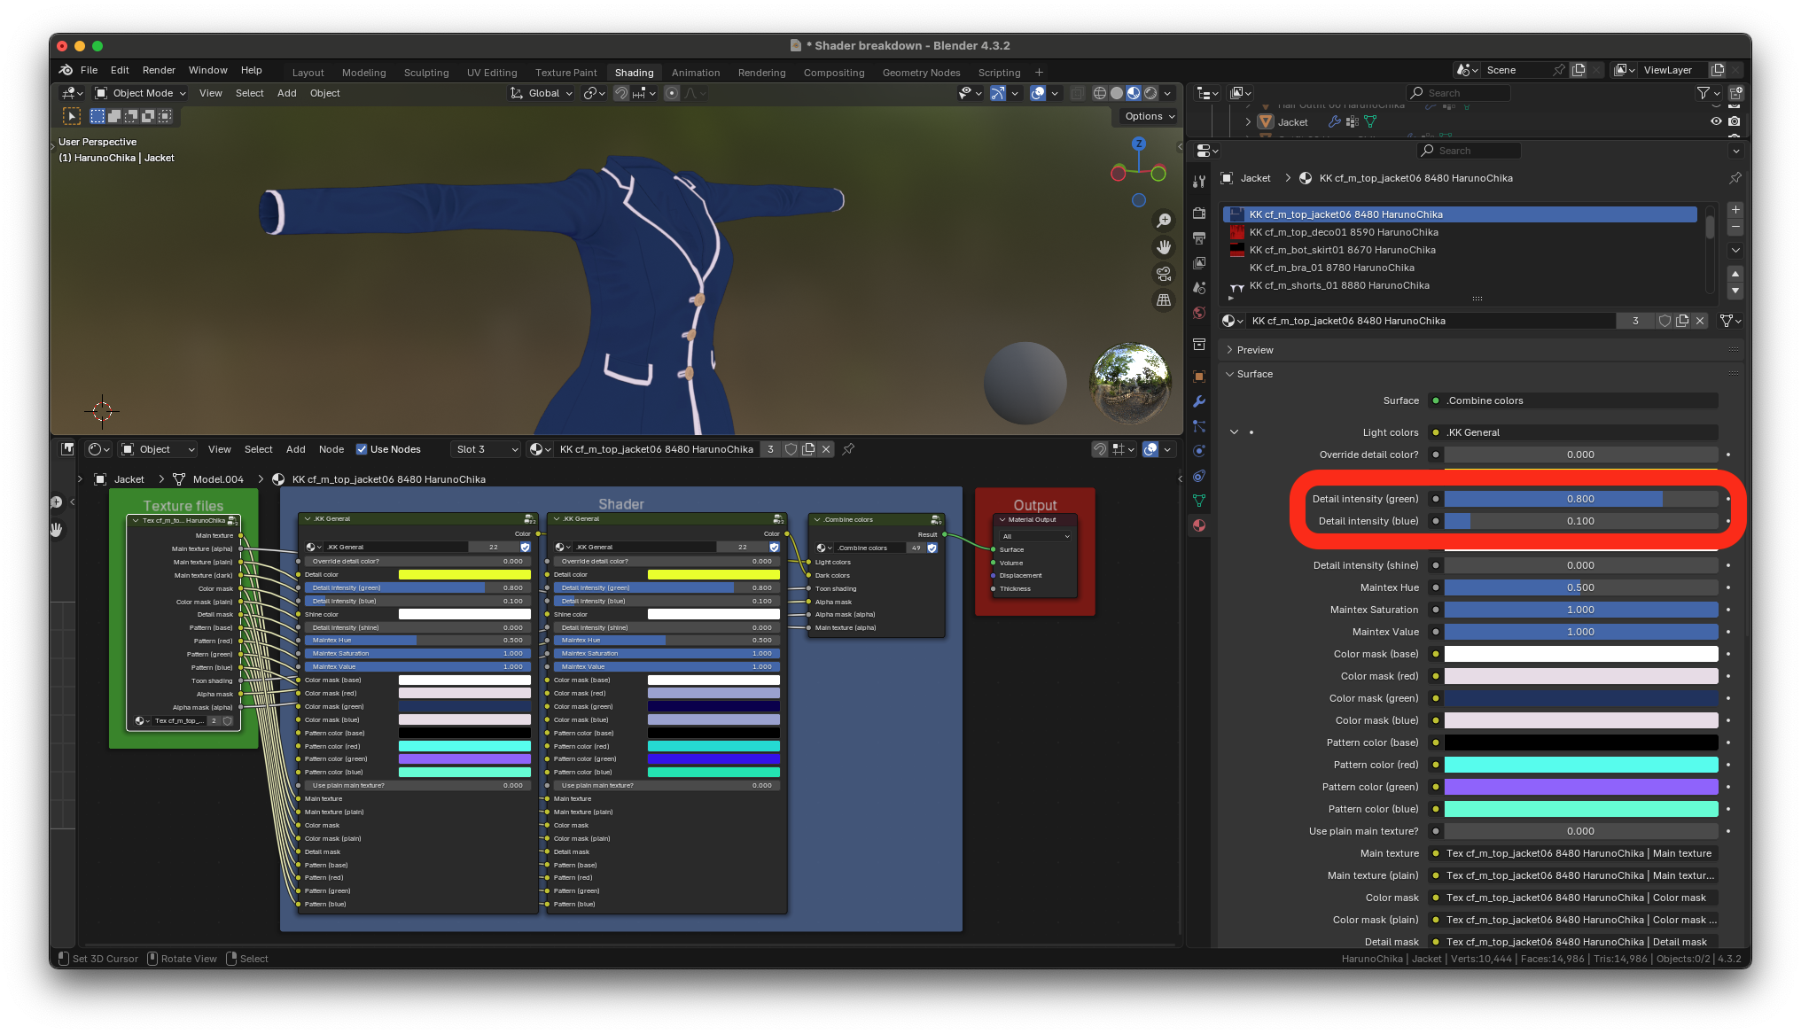The image size is (1801, 1034).
Task: Switch viewport to wireframe shading
Action: [1099, 93]
